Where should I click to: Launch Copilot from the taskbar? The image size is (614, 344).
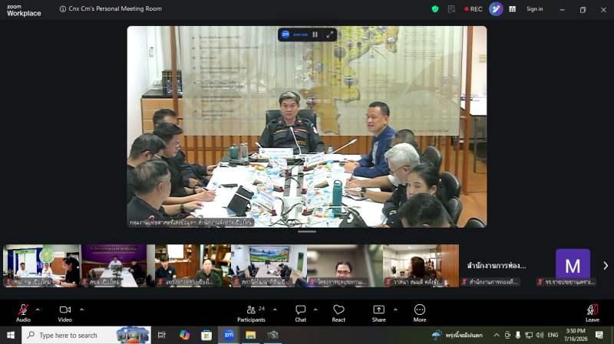[184, 335]
